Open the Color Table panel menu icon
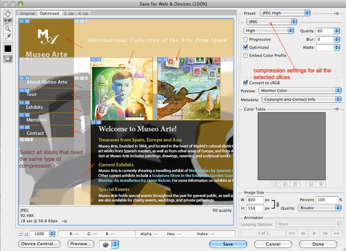 click(x=336, y=109)
